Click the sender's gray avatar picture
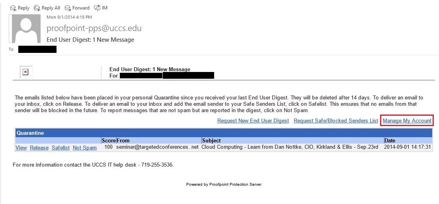Image resolution: width=439 pixels, height=204 pixels. [x=26, y=29]
